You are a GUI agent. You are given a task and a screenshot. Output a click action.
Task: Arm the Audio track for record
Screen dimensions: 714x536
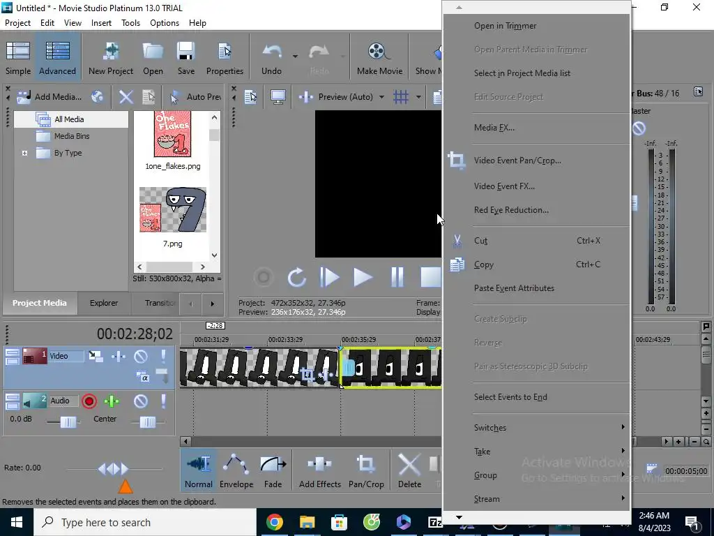click(x=89, y=401)
